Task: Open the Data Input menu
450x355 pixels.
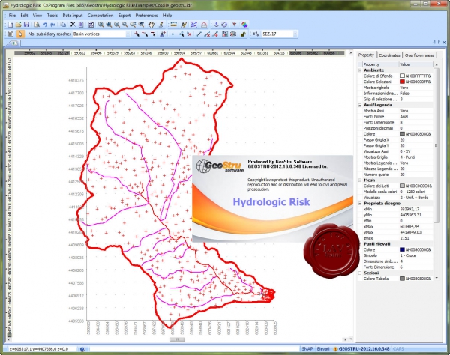Action: pyautogui.click(x=73, y=16)
